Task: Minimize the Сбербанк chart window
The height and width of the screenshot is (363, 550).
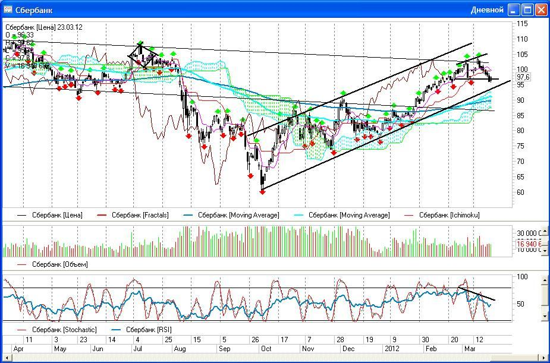Action: coord(514,10)
